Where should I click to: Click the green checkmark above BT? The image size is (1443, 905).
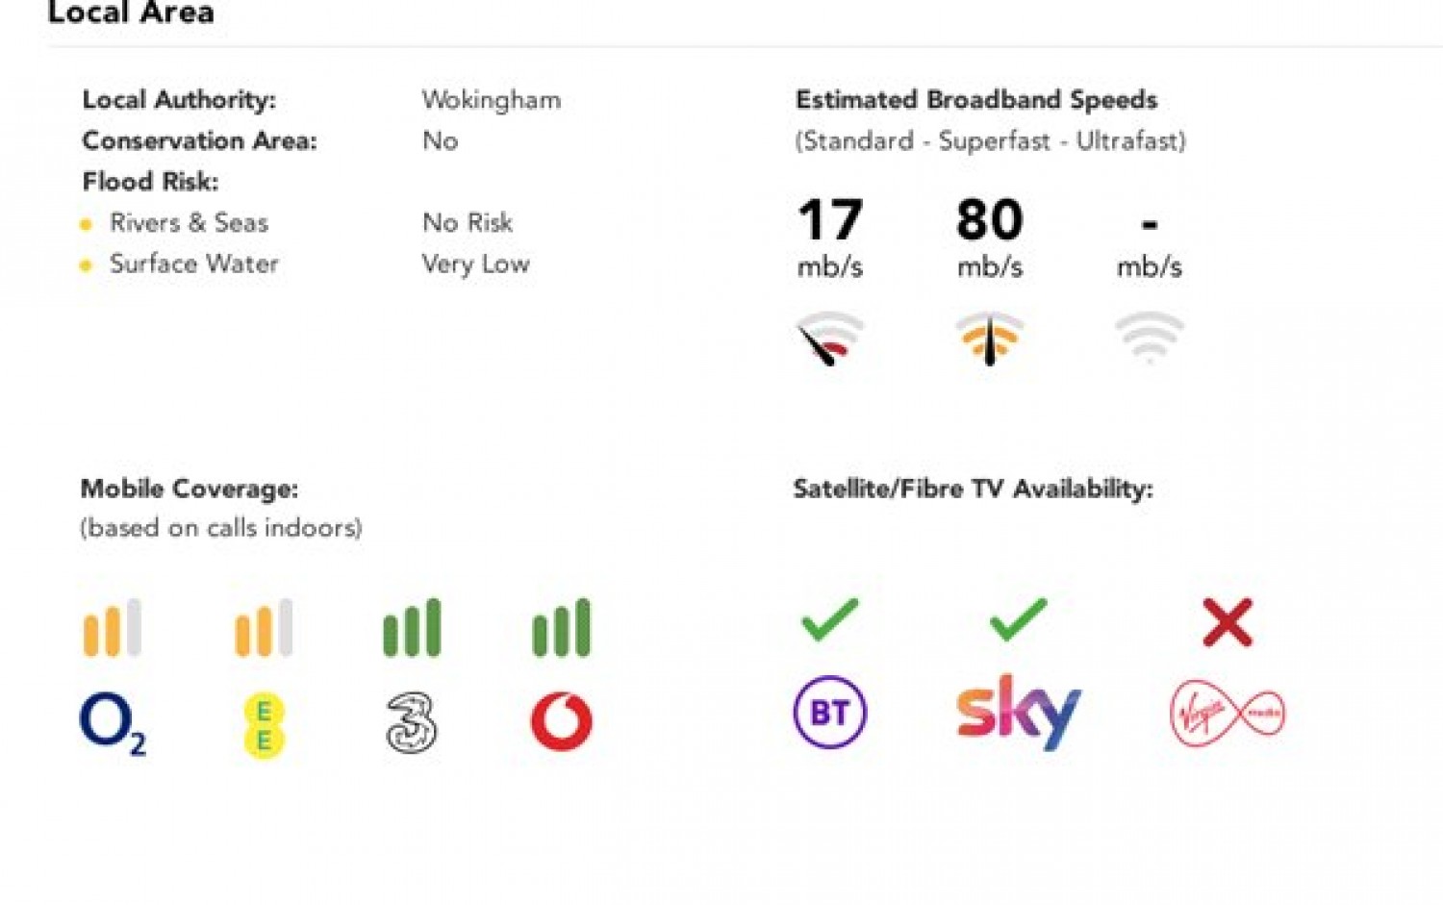pos(829,620)
